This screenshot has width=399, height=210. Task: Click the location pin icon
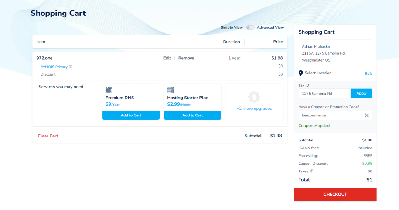300,73
